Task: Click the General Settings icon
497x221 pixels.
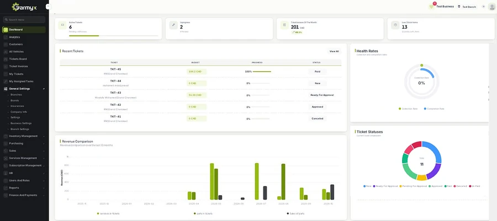Action: tap(6, 89)
